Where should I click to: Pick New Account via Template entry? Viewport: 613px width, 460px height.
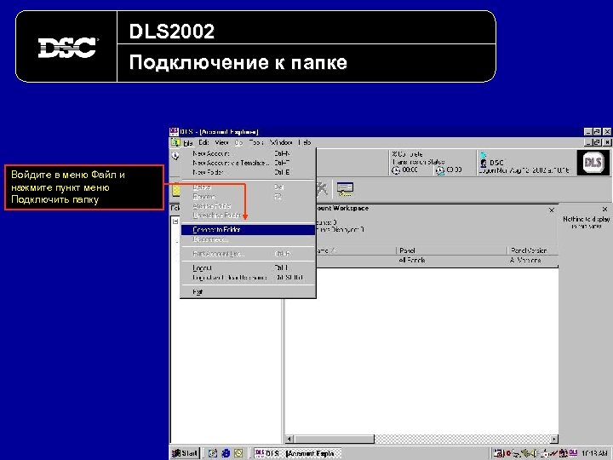[x=248, y=163]
